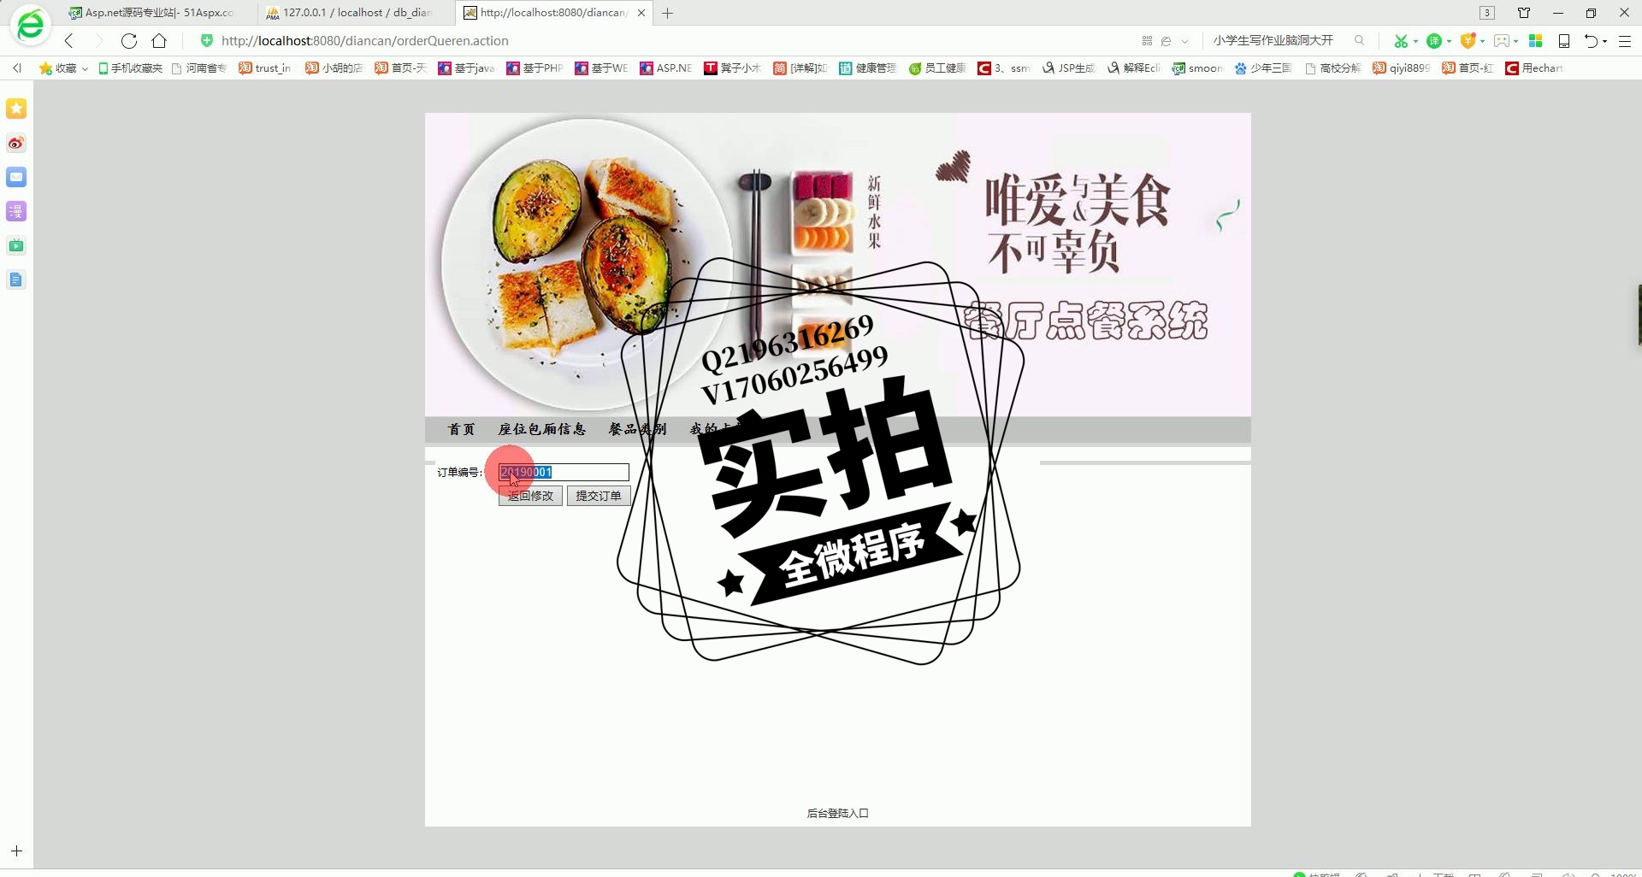Click the mobile phone device icon
This screenshot has height=877, width=1642.
tap(1564, 40)
